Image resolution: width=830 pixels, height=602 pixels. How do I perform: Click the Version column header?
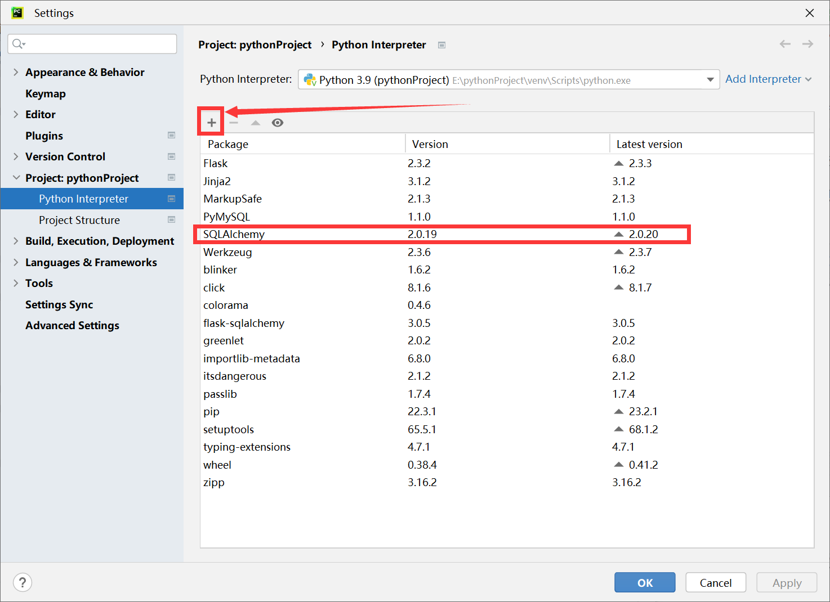507,144
